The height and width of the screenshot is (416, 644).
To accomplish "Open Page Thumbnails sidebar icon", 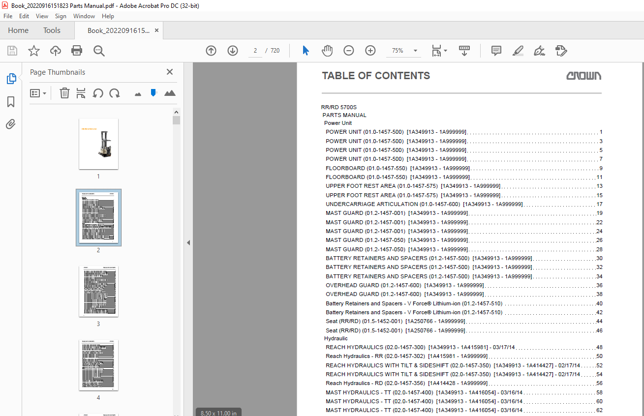I will coord(11,79).
